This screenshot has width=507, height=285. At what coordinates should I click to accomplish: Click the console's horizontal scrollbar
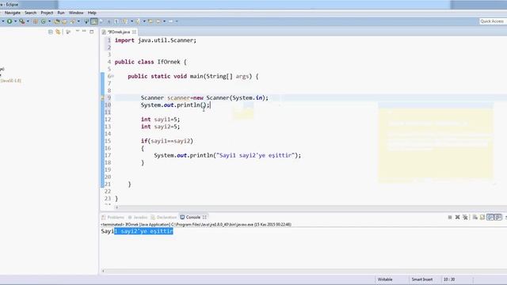[x=304, y=271]
